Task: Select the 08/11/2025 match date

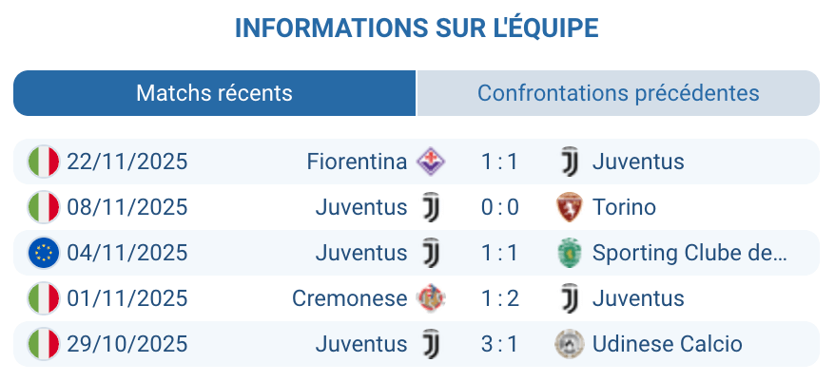Action: coord(127,207)
